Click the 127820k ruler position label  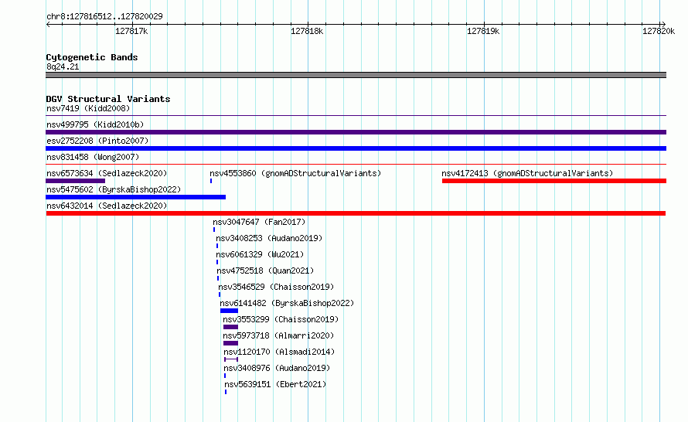pyautogui.click(x=659, y=31)
